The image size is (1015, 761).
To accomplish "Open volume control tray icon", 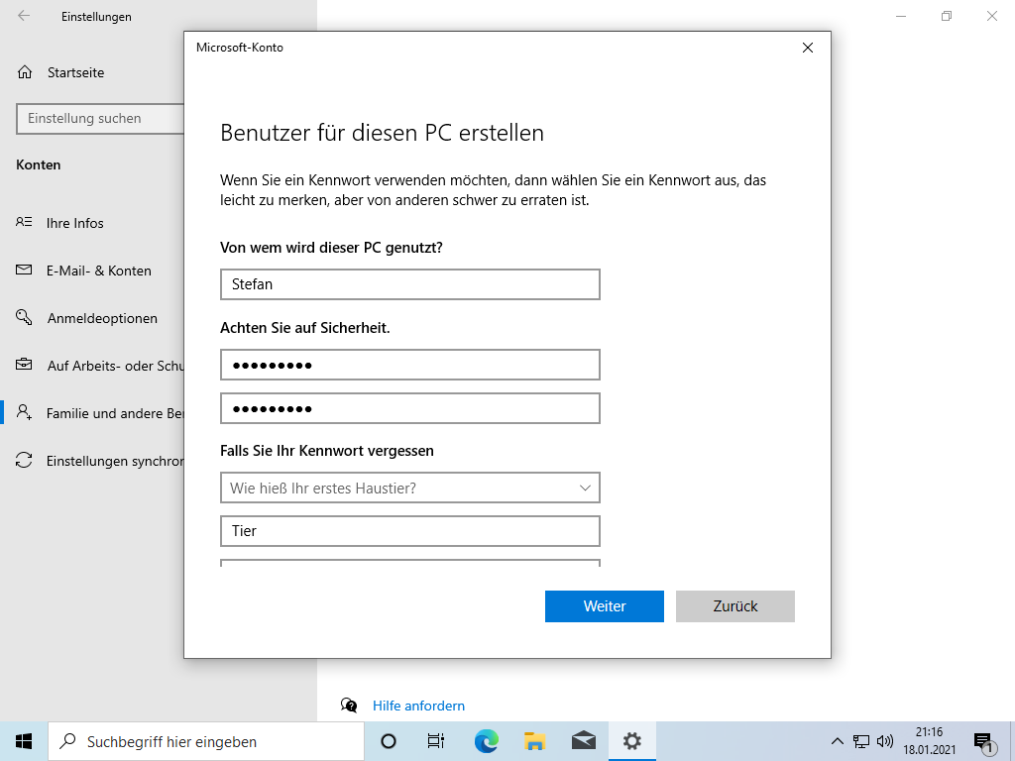I will (885, 741).
